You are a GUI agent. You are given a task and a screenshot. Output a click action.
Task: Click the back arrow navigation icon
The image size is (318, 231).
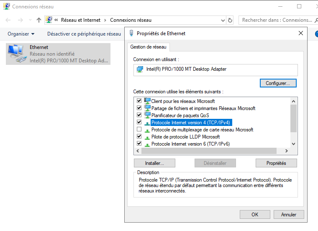(x=8, y=20)
